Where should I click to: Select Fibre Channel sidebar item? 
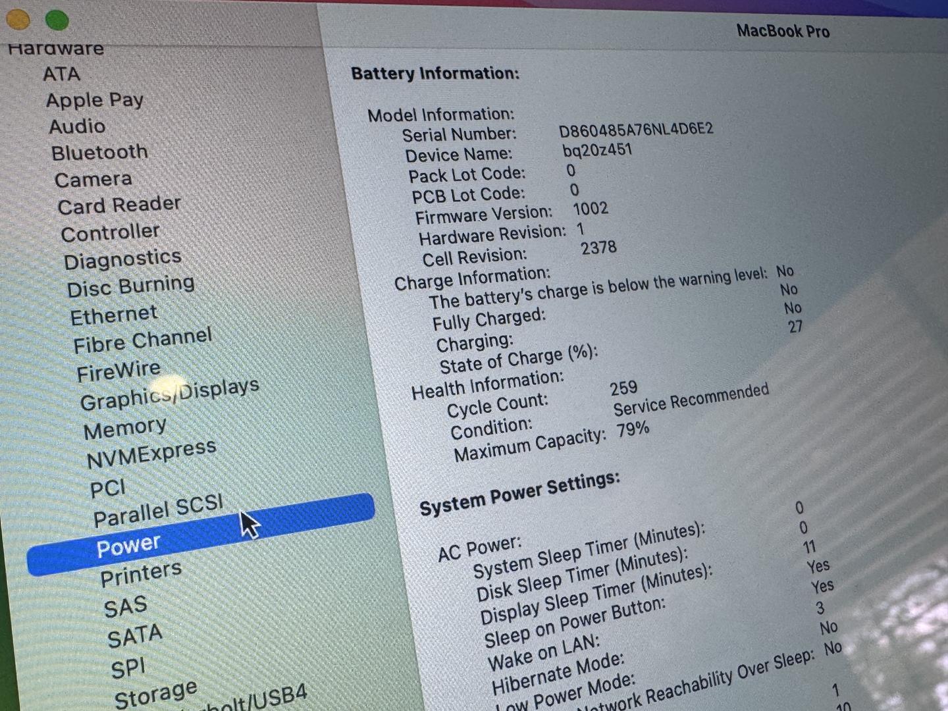pyautogui.click(x=142, y=340)
